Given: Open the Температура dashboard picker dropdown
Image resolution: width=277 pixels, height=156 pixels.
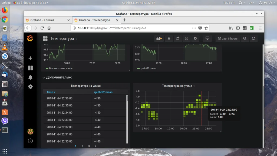Looking at the screenshot, I should (x=64, y=39).
